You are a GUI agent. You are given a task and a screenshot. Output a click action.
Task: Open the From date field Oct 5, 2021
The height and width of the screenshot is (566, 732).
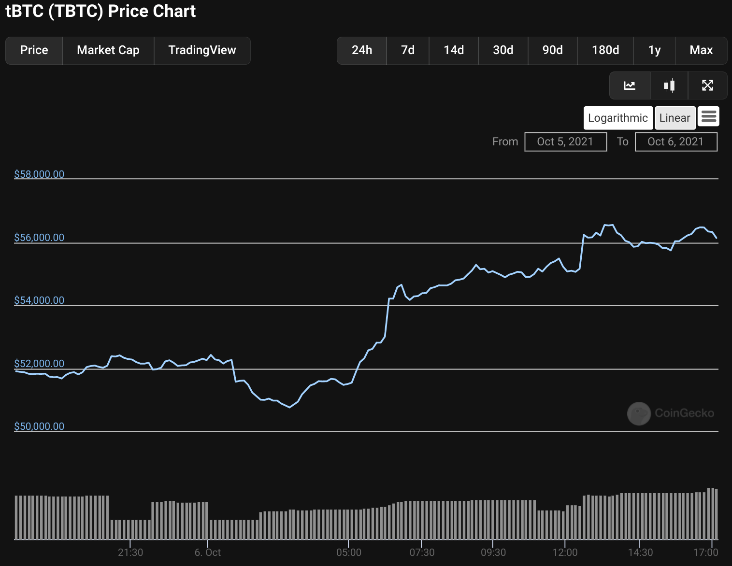565,141
